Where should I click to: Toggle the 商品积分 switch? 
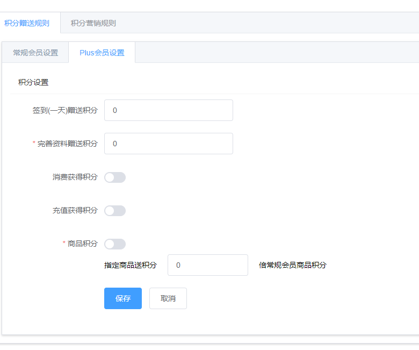[x=115, y=244]
